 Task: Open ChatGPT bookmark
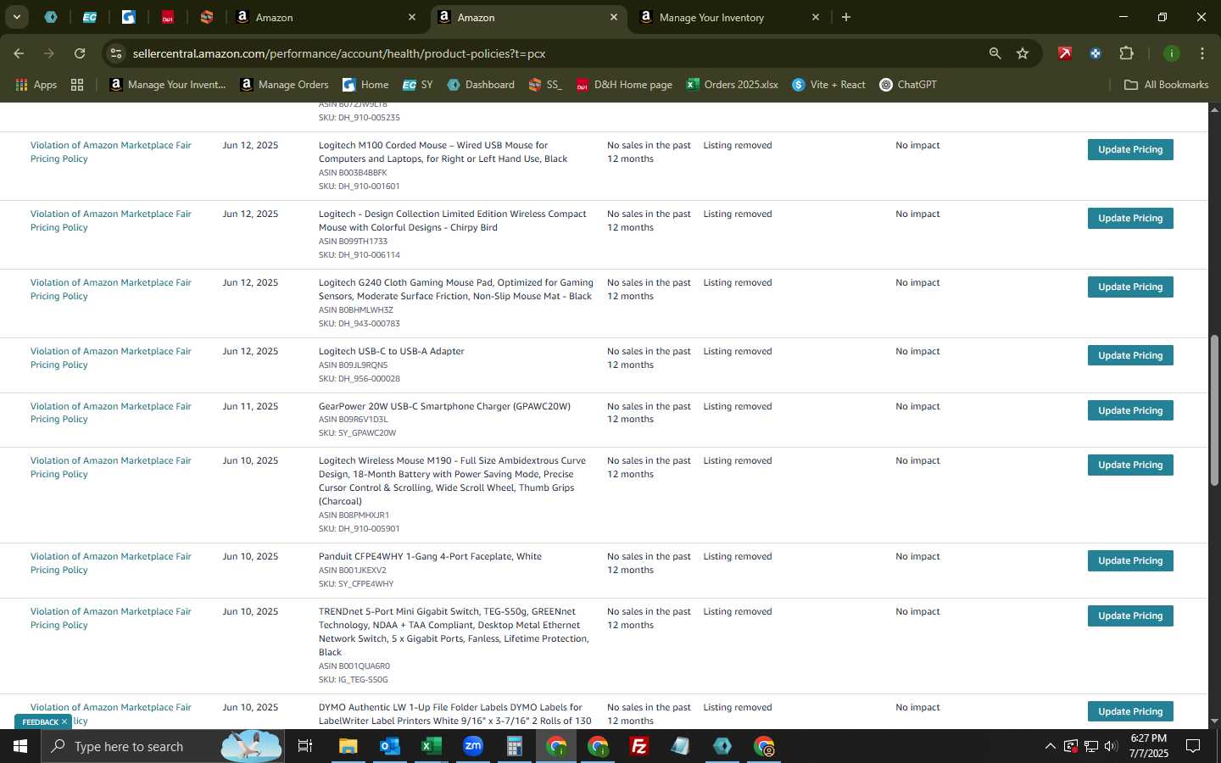(908, 85)
